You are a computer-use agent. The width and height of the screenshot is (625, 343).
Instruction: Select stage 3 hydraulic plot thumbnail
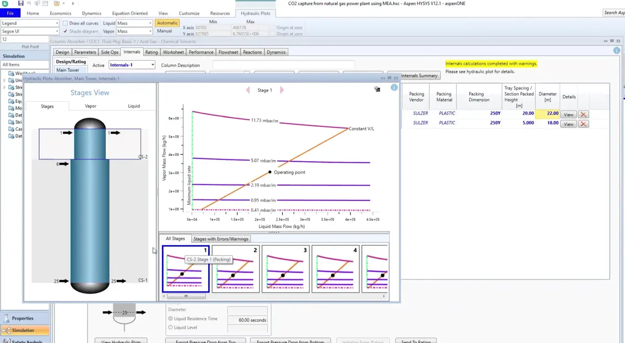tap(285, 269)
